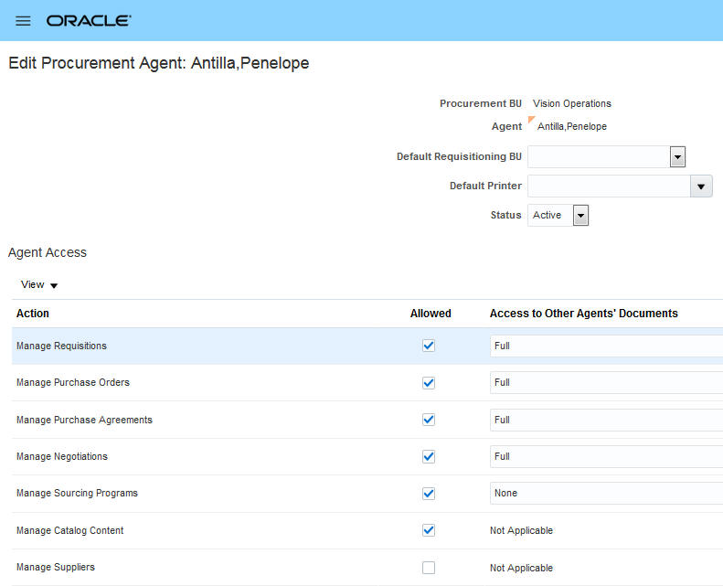723x586 pixels.
Task: Uncheck Allowed for Manage Purchase Orders
Action: point(429,383)
